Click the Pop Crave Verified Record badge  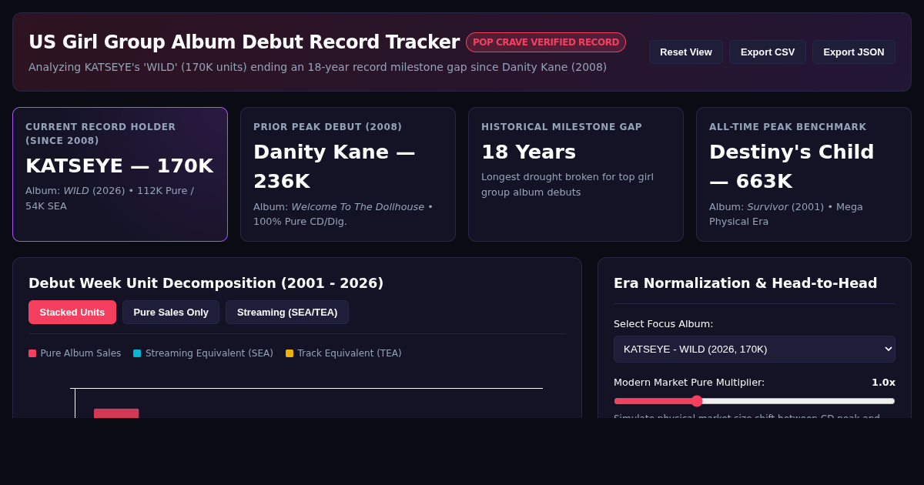546,42
